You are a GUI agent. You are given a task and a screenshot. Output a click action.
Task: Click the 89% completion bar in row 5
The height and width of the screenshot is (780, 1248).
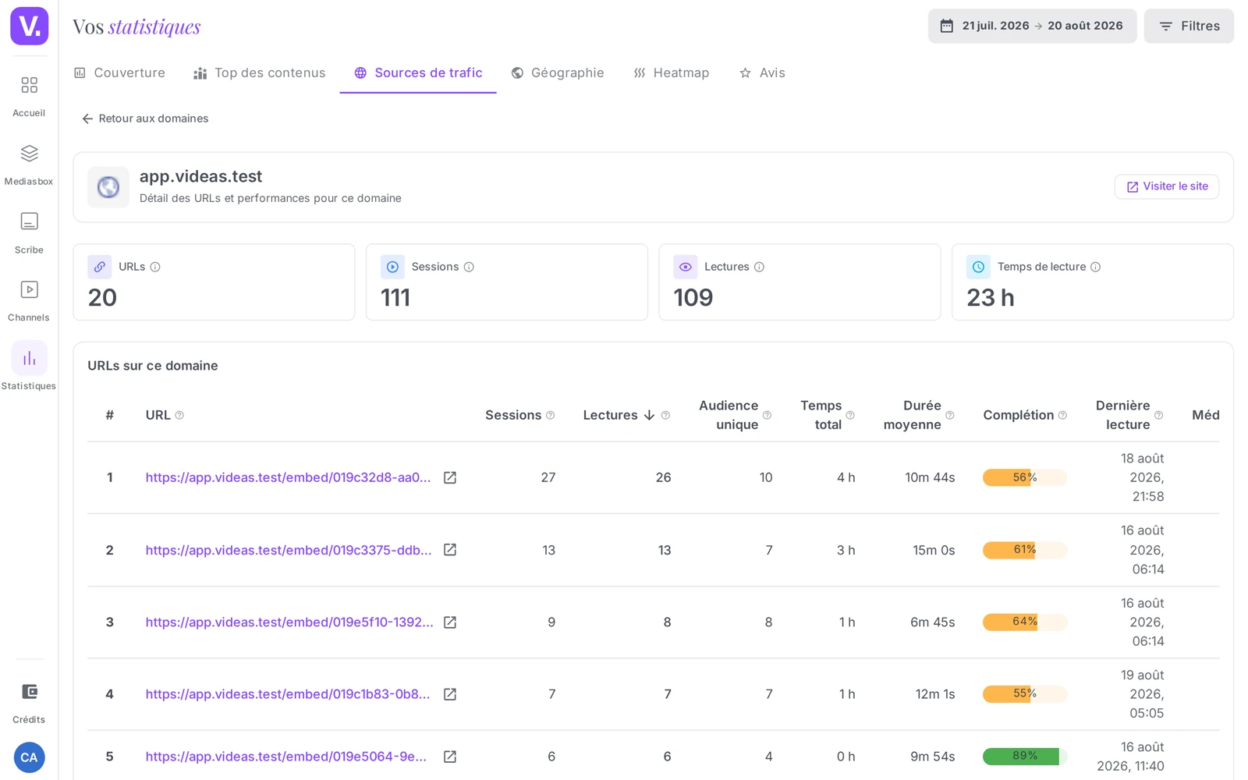(1024, 757)
